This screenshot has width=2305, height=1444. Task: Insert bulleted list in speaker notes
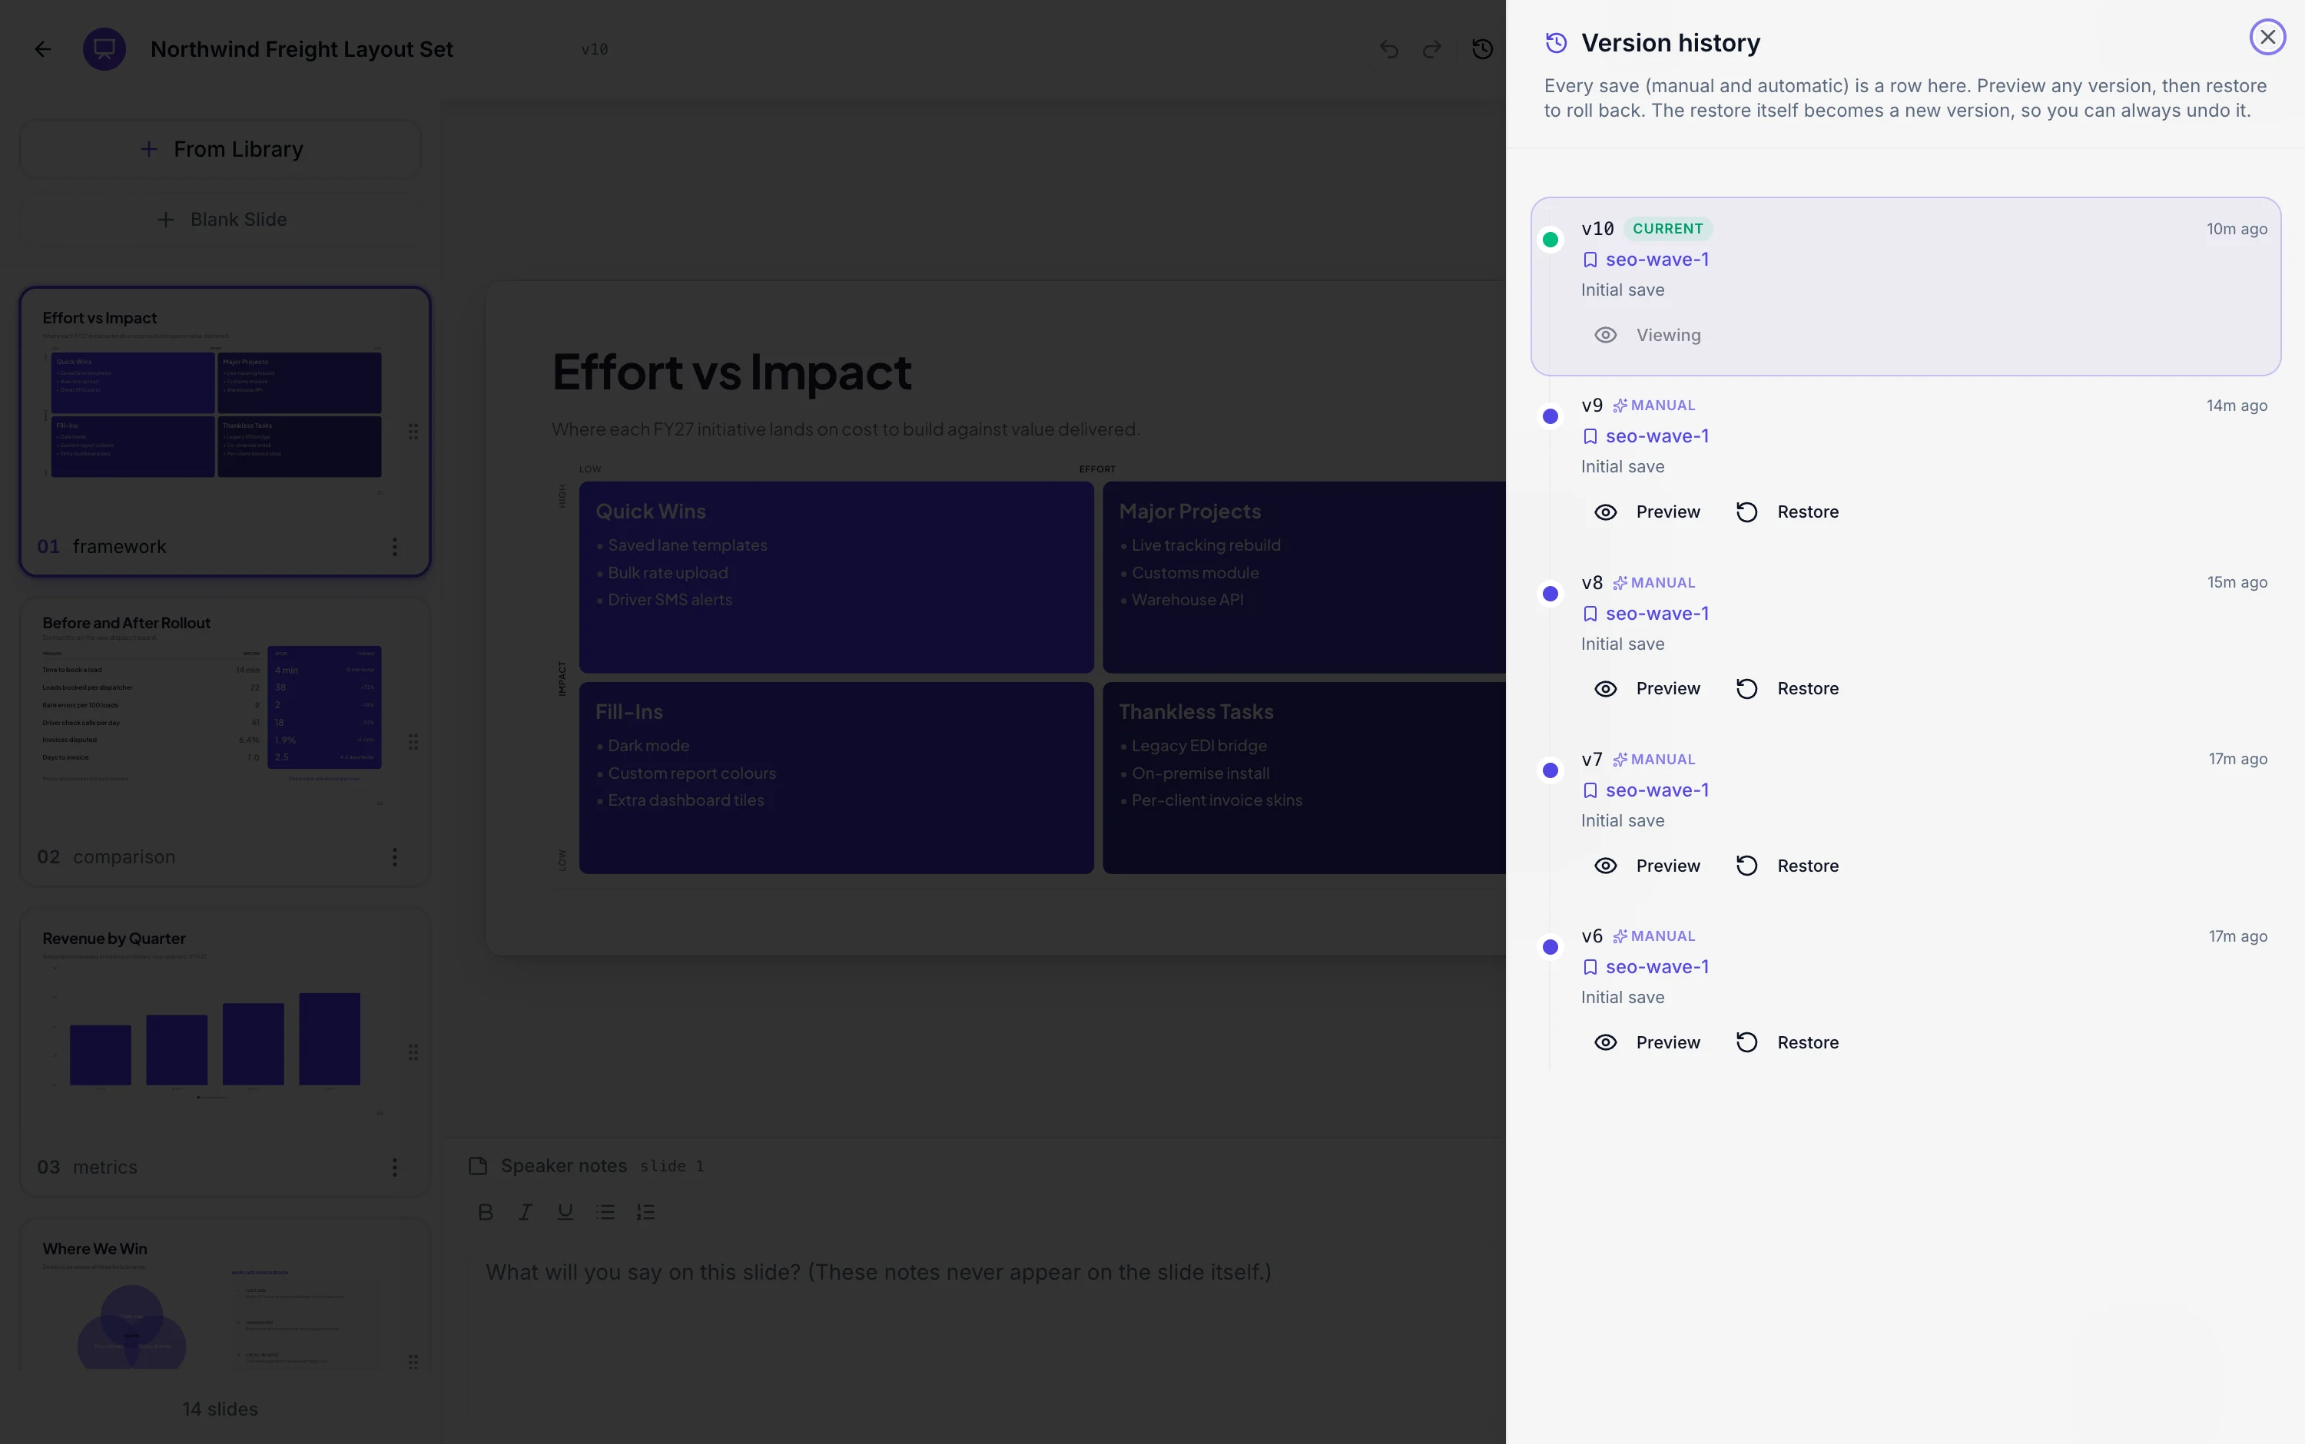coord(605,1212)
